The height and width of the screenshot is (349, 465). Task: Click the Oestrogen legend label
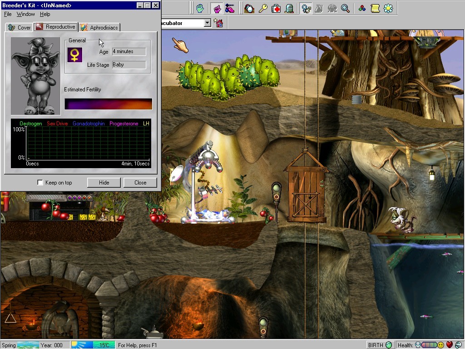coord(30,124)
